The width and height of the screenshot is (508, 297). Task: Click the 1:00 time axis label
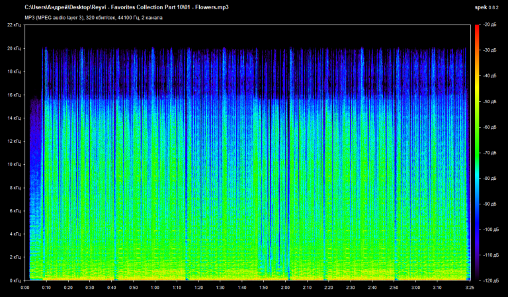[x=155, y=288]
